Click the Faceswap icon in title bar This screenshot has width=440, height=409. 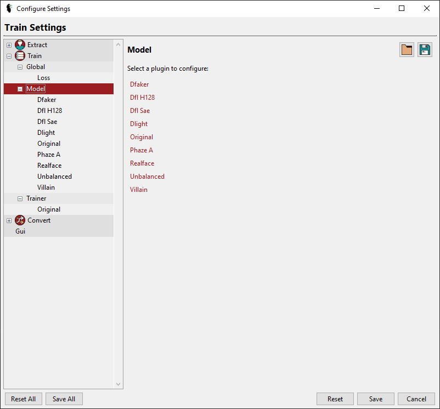click(9, 9)
